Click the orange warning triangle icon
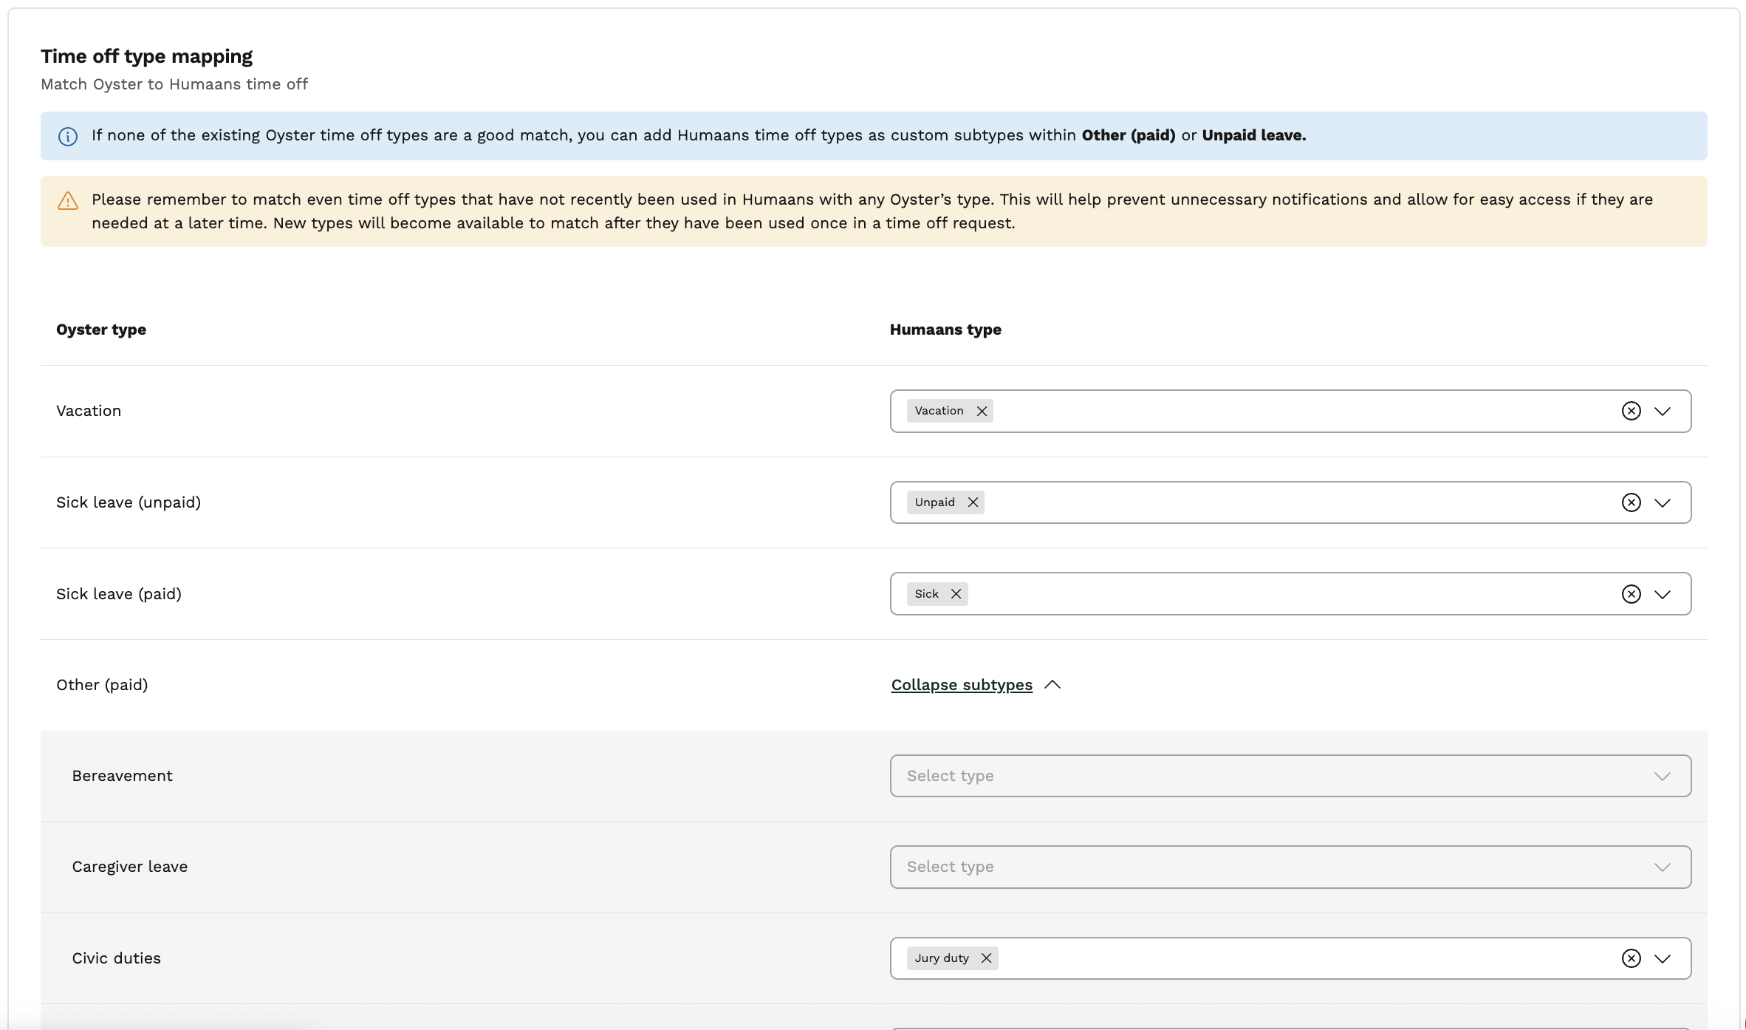The image size is (1746, 1030). [x=67, y=201]
